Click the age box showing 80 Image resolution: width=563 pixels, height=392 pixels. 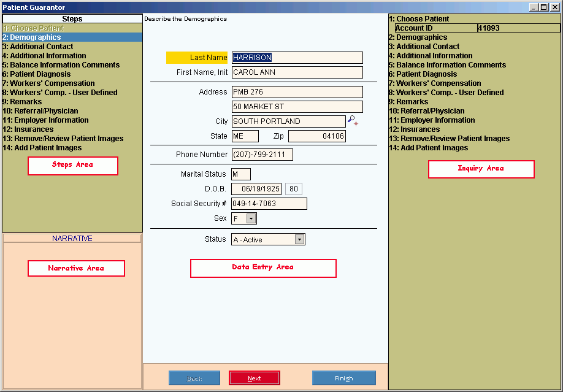coord(294,189)
